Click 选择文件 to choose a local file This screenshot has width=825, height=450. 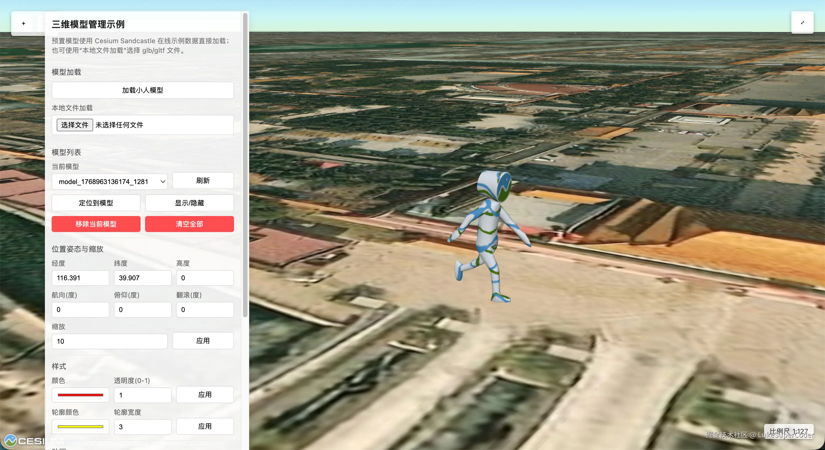pos(75,125)
